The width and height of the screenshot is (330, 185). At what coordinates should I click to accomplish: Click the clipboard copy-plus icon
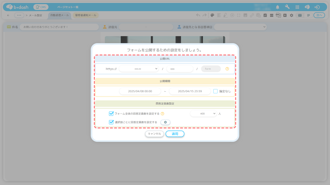click(x=259, y=15)
